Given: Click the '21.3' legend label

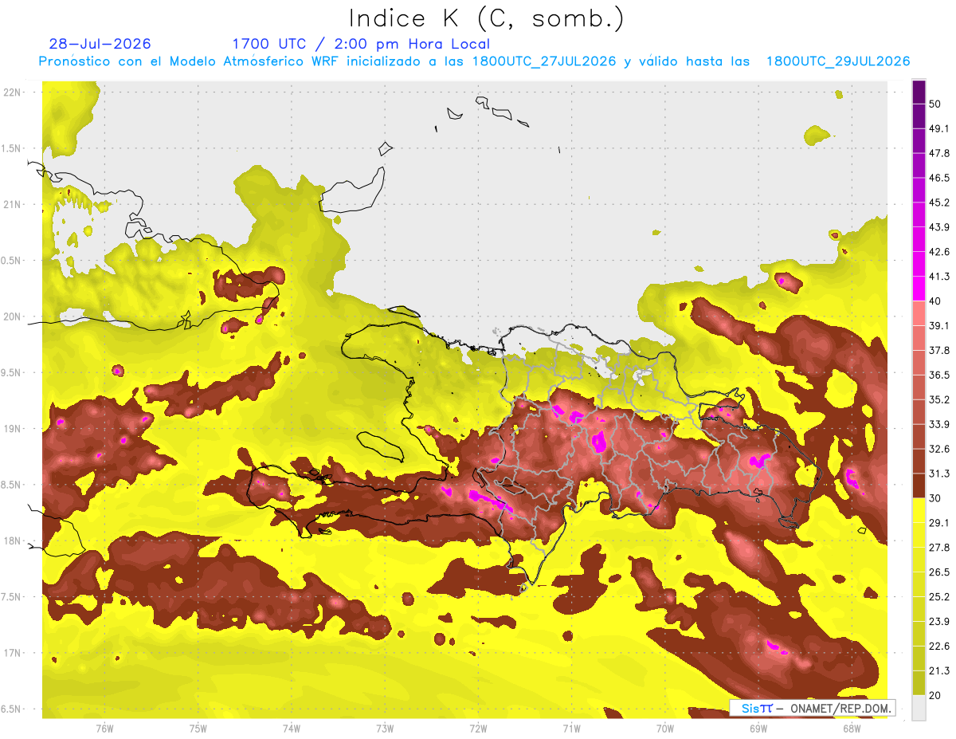Looking at the screenshot, I should (939, 671).
